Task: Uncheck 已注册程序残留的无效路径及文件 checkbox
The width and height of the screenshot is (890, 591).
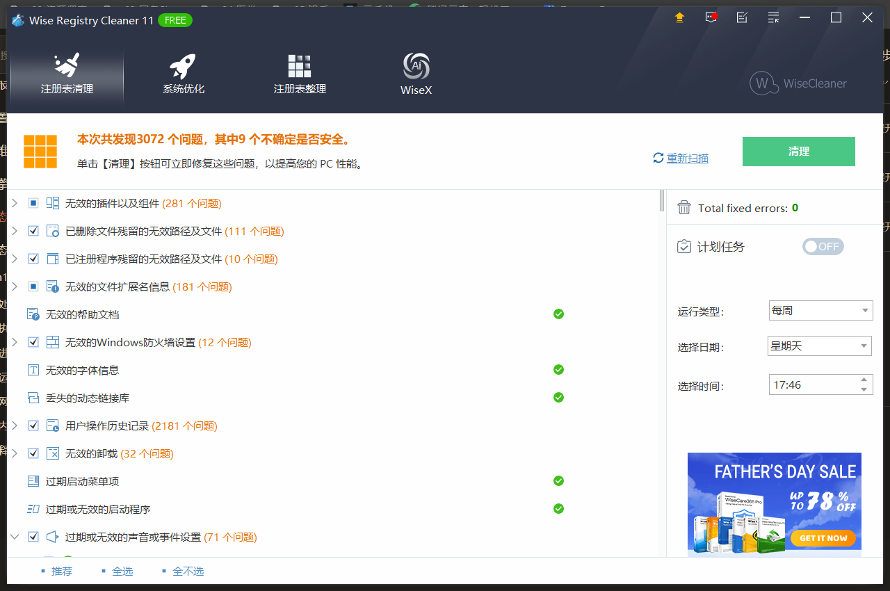Action: tap(33, 259)
